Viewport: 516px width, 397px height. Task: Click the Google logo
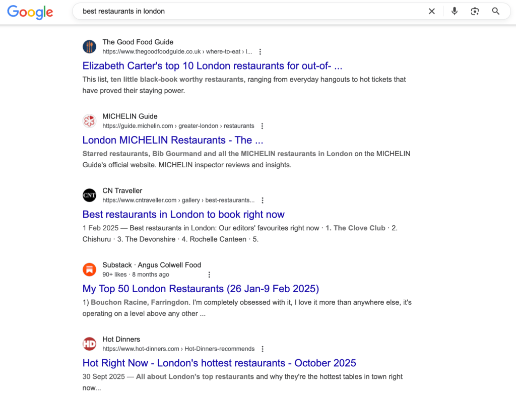(30, 12)
